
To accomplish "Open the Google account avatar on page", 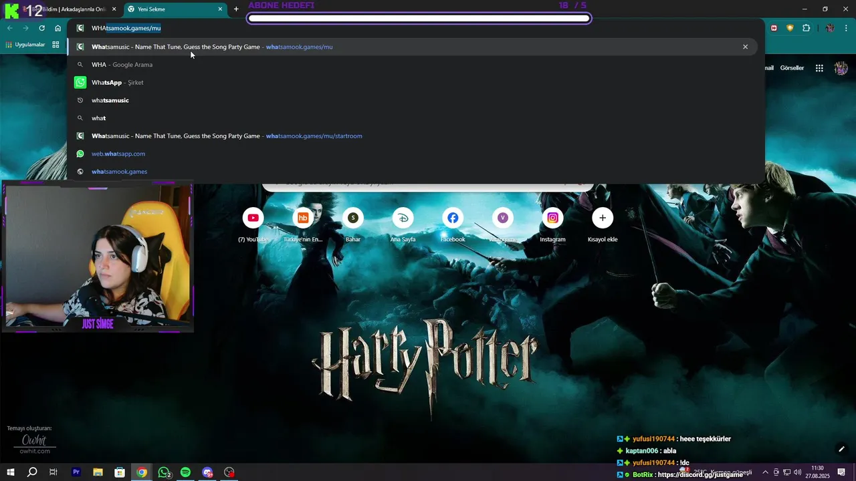I will point(841,68).
